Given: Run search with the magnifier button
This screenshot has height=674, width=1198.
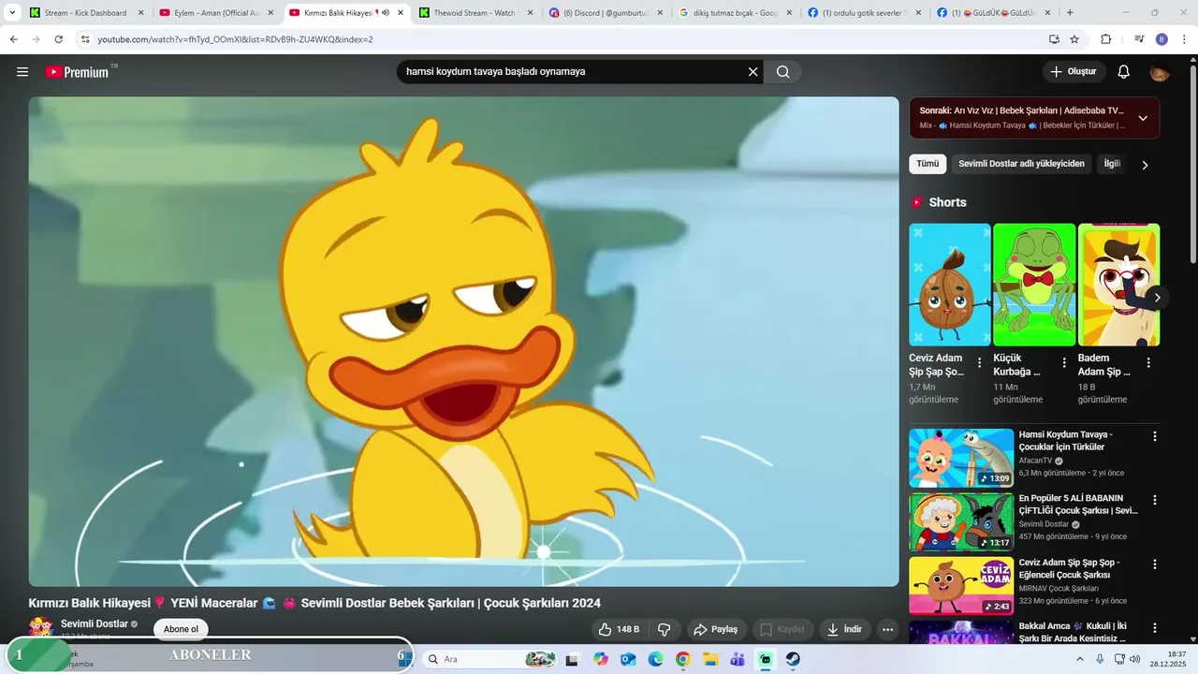Looking at the screenshot, I should click(782, 72).
